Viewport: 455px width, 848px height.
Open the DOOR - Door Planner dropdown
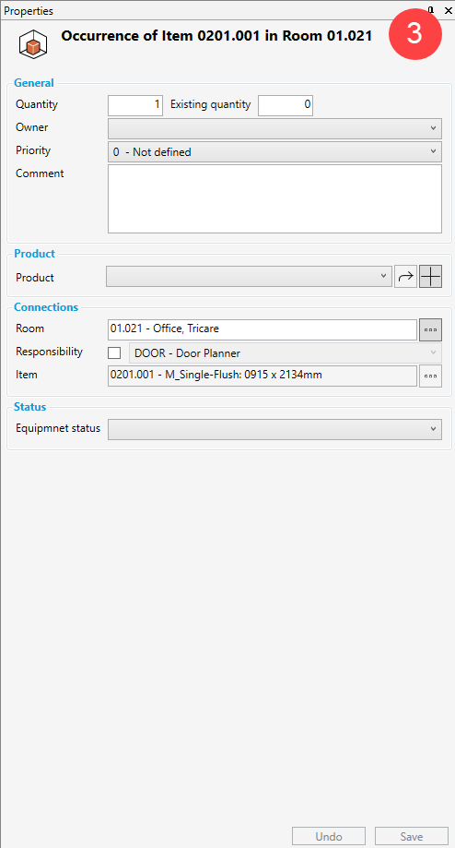pos(285,353)
